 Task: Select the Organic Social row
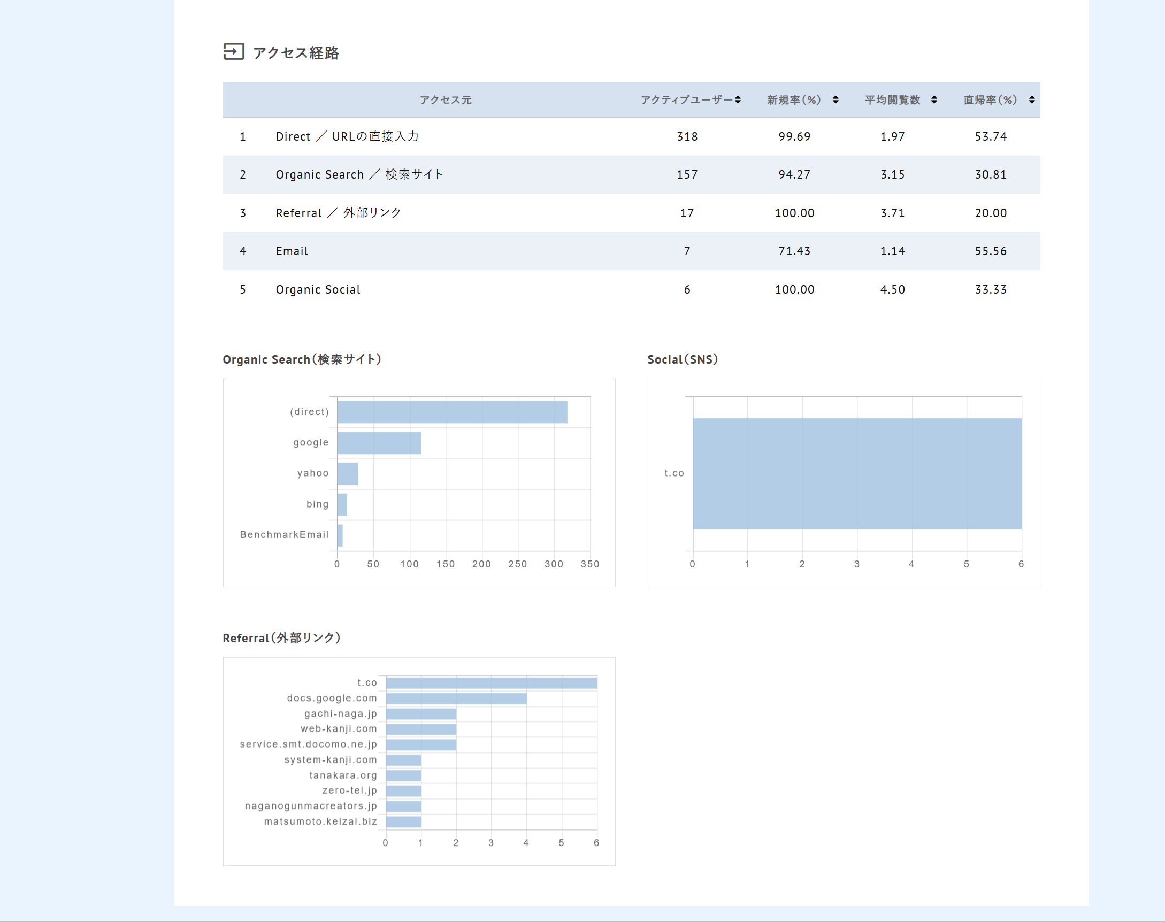coord(318,290)
